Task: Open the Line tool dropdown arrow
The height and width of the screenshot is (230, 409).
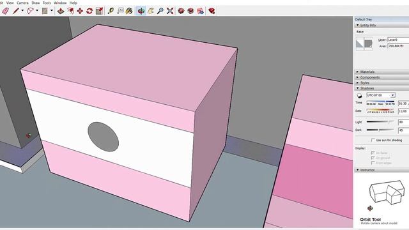Action: [x=22, y=11]
